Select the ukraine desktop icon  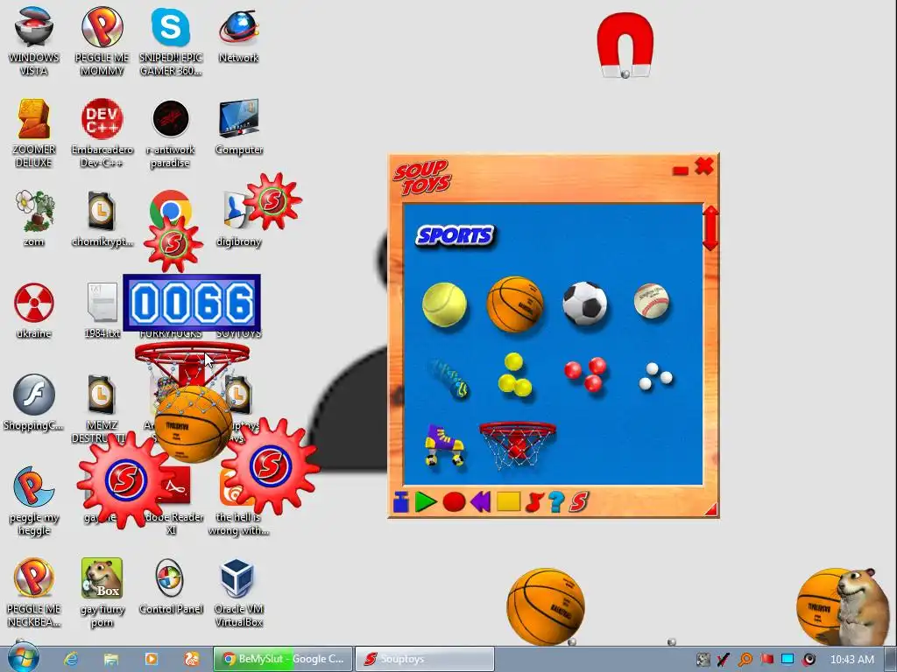point(34,311)
